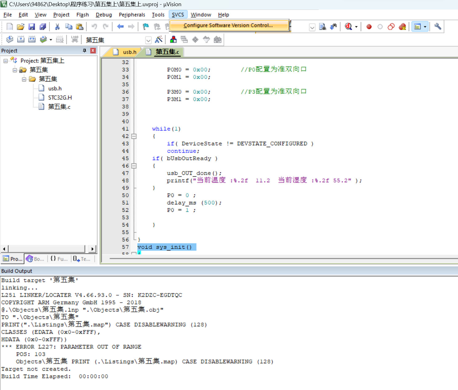Viewport: 458px width, 390px height.
Task: Open the target selector dropdown 第五集
Action: (148, 40)
